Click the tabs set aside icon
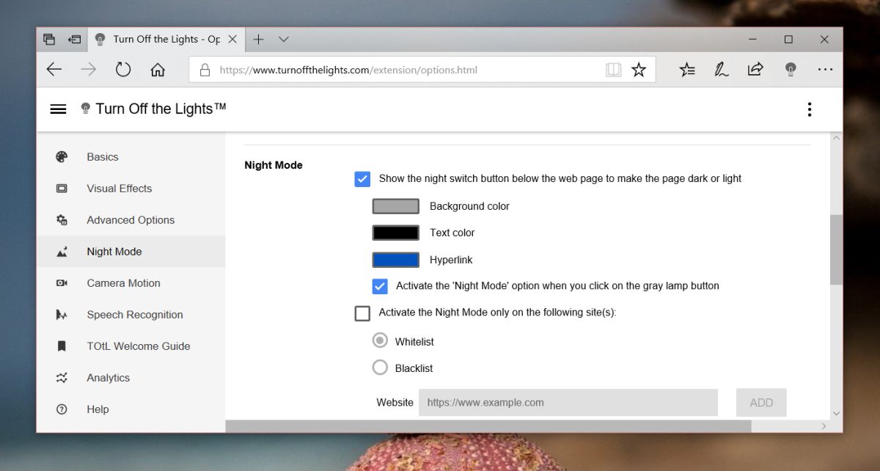880x471 pixels. pos(49,39)
